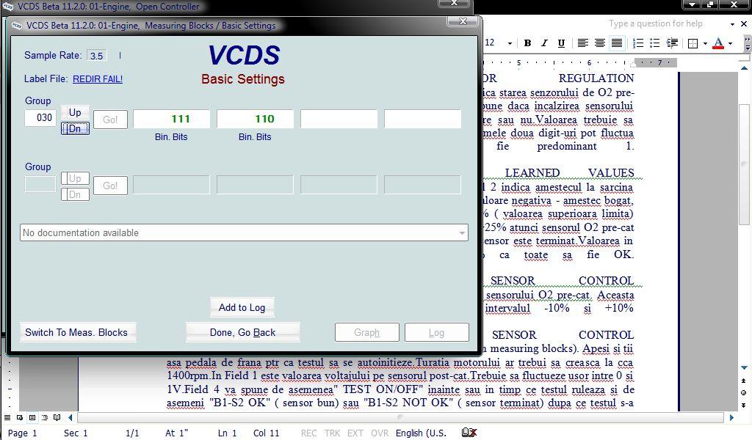
Task: Open the Font Color dropdown arrow
Action: click(x=731, y=43)
